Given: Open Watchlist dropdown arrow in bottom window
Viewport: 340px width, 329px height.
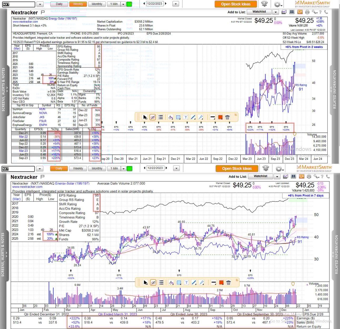Looking at the screenshot, I should (x=277, y=176).
